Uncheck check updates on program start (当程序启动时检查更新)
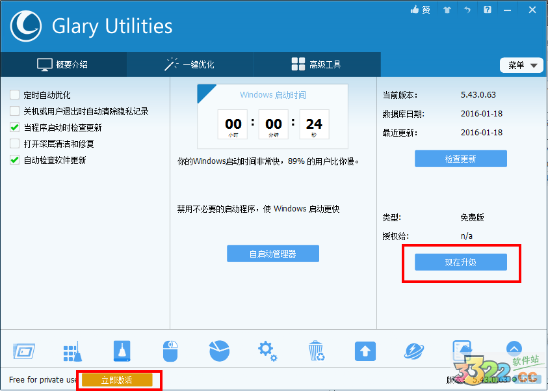This screenshot has height=391, width=548. (x=15, y=128)
